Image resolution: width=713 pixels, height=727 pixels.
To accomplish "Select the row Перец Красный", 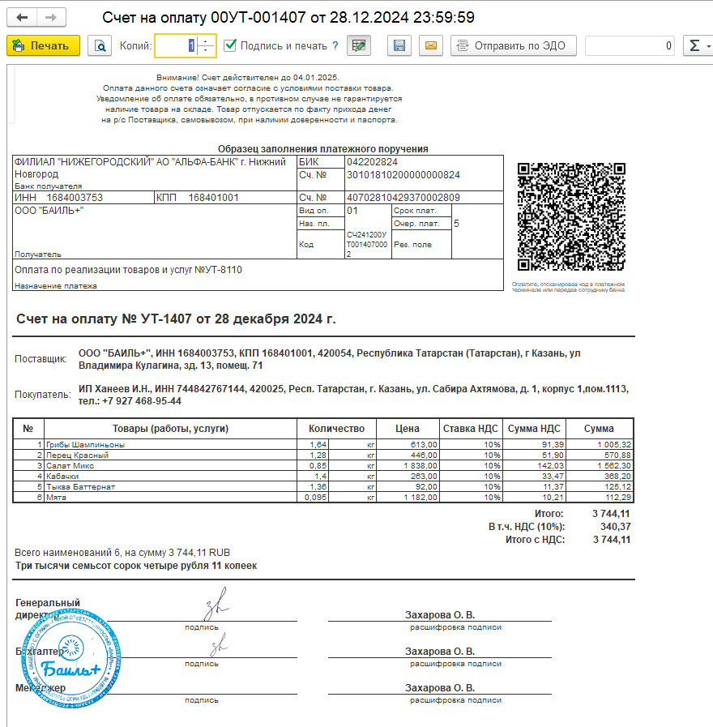I will click(323, 455).
